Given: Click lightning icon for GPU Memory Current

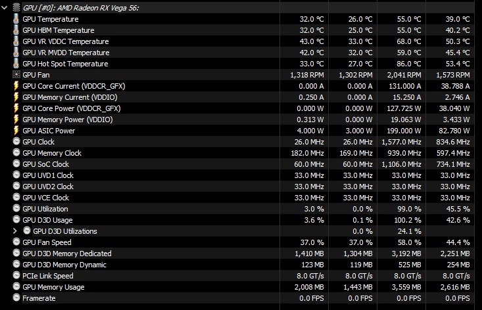Looking at the screenshot, I should [x=16, y=97].
